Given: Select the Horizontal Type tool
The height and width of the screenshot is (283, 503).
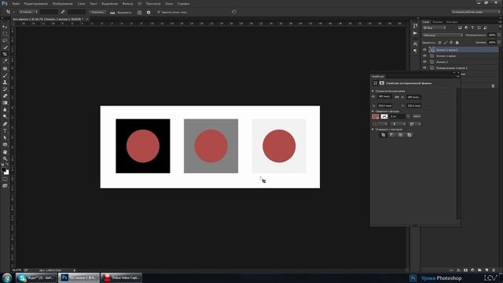Looking at the screenshot, I should pos(5,130).
